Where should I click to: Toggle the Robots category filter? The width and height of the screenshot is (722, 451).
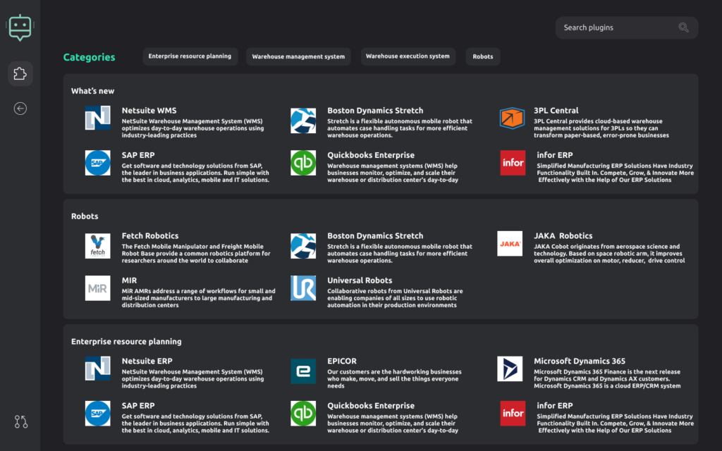[x=482, y=56]
